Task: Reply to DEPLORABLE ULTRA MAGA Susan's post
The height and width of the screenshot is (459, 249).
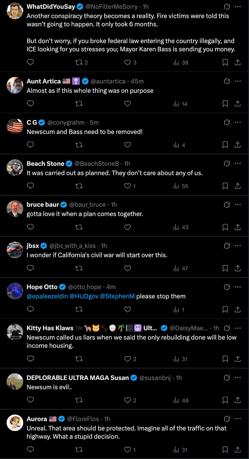Action: point(30,400)
